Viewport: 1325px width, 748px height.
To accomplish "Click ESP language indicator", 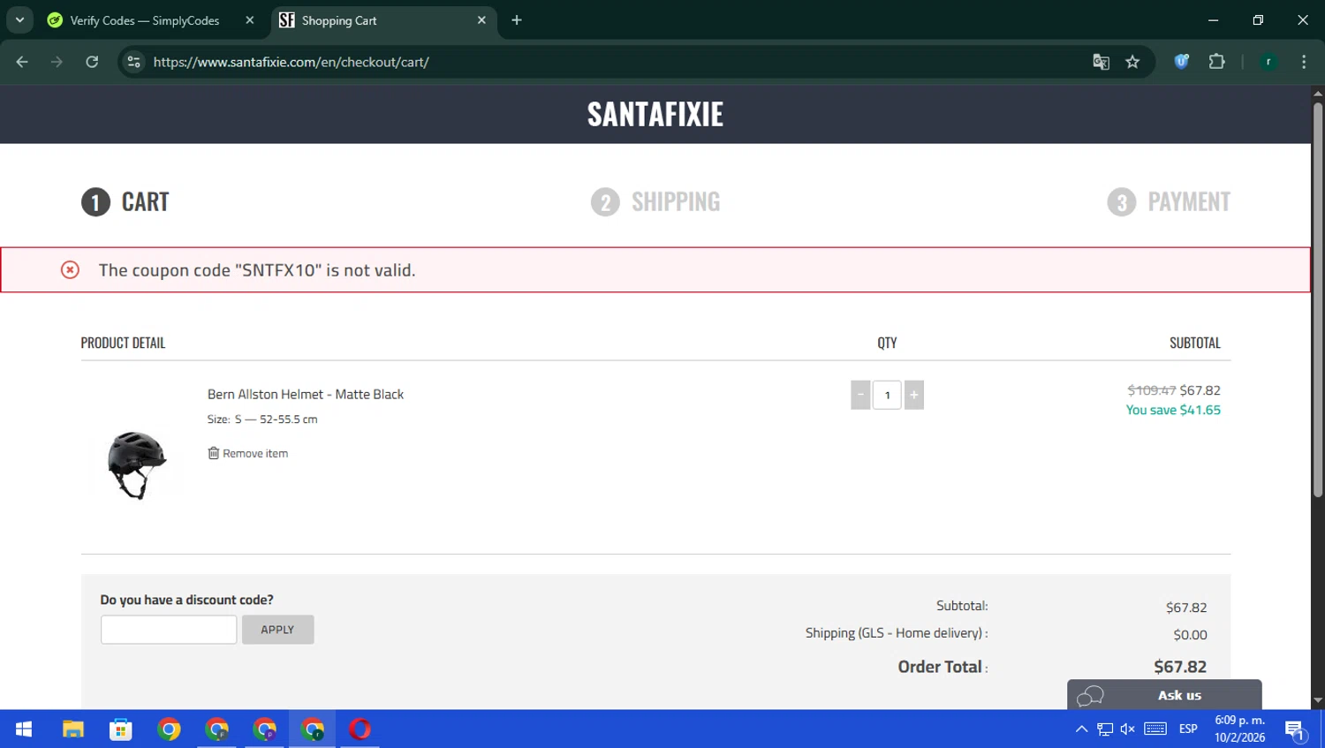I will coord(1188,729).
